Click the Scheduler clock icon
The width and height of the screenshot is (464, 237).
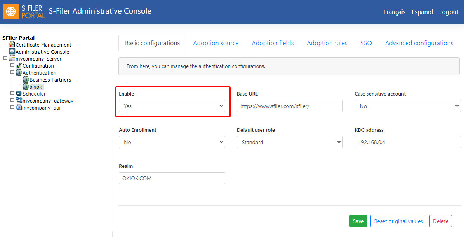pyautogui.click(x=19, y=93)
